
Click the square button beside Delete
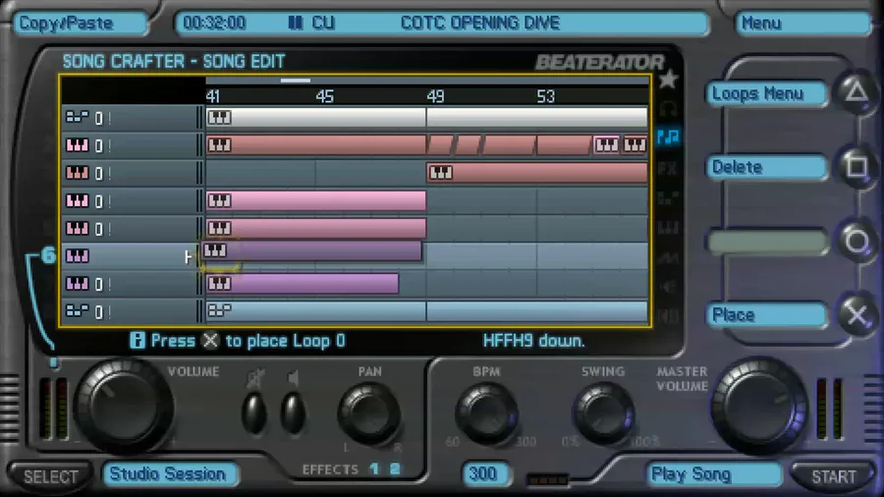(856, 166)
